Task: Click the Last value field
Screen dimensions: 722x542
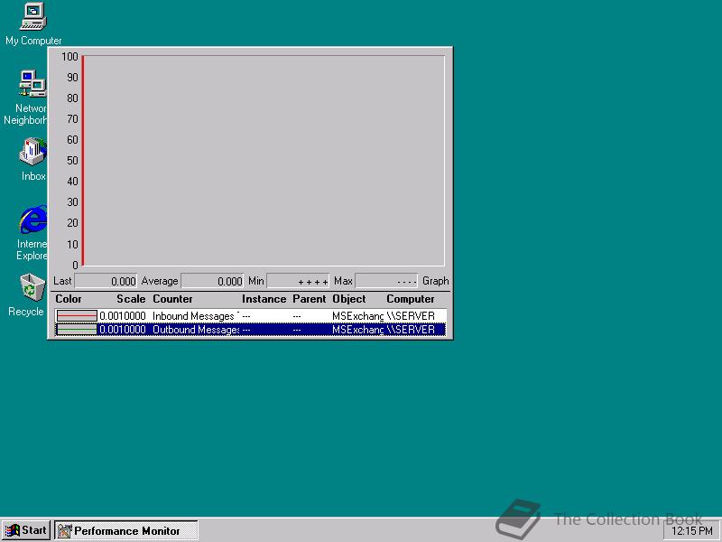Action: coord(106,281)
